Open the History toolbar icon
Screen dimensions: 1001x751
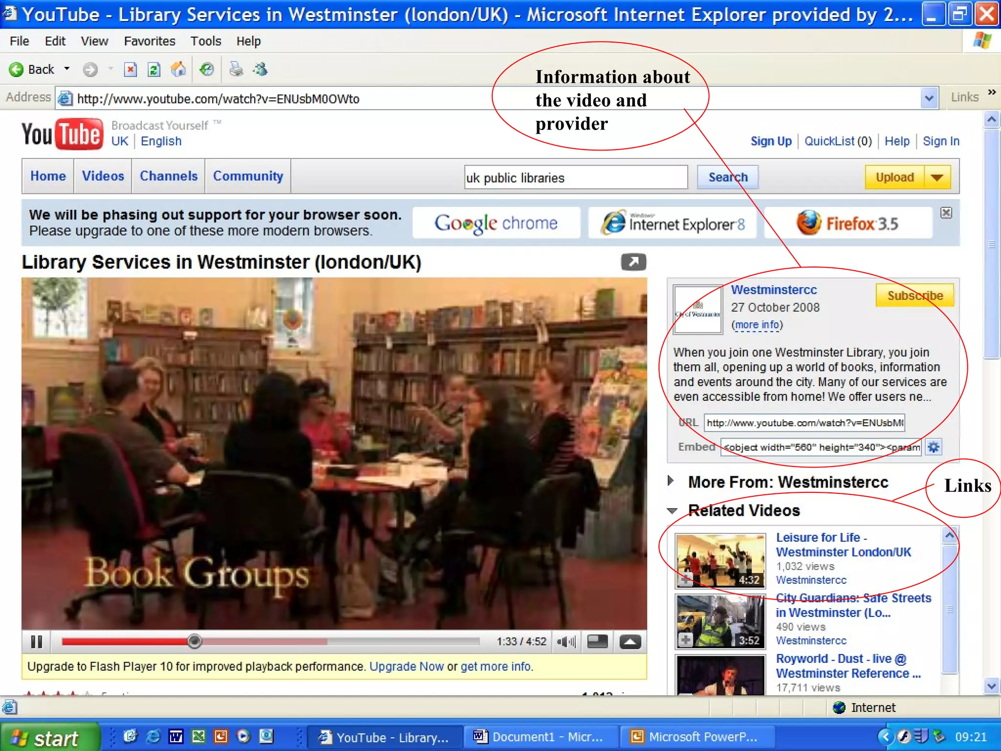point(207,69)
